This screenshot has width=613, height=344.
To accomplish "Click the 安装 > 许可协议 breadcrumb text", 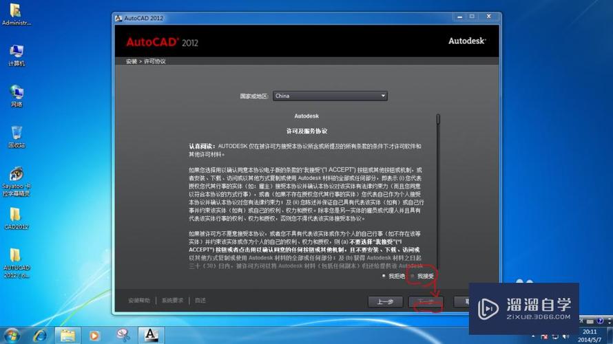I will tap(146, 61).
